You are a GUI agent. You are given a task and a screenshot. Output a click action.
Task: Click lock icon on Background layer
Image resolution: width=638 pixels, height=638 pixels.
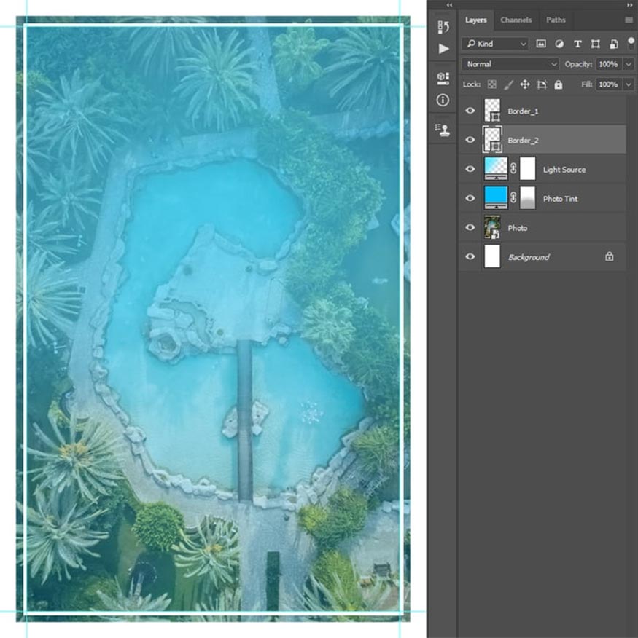(609, 256)
